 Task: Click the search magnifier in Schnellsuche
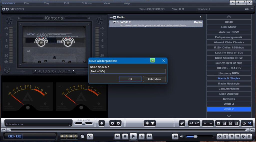(x=70, y=125)
